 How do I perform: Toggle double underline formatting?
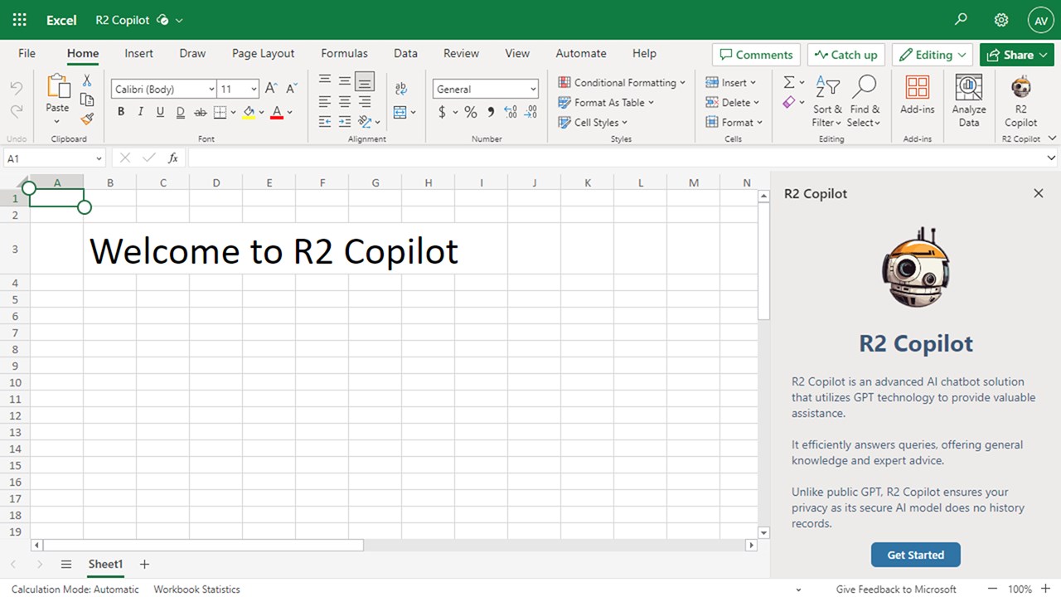(x=180, y=112)
